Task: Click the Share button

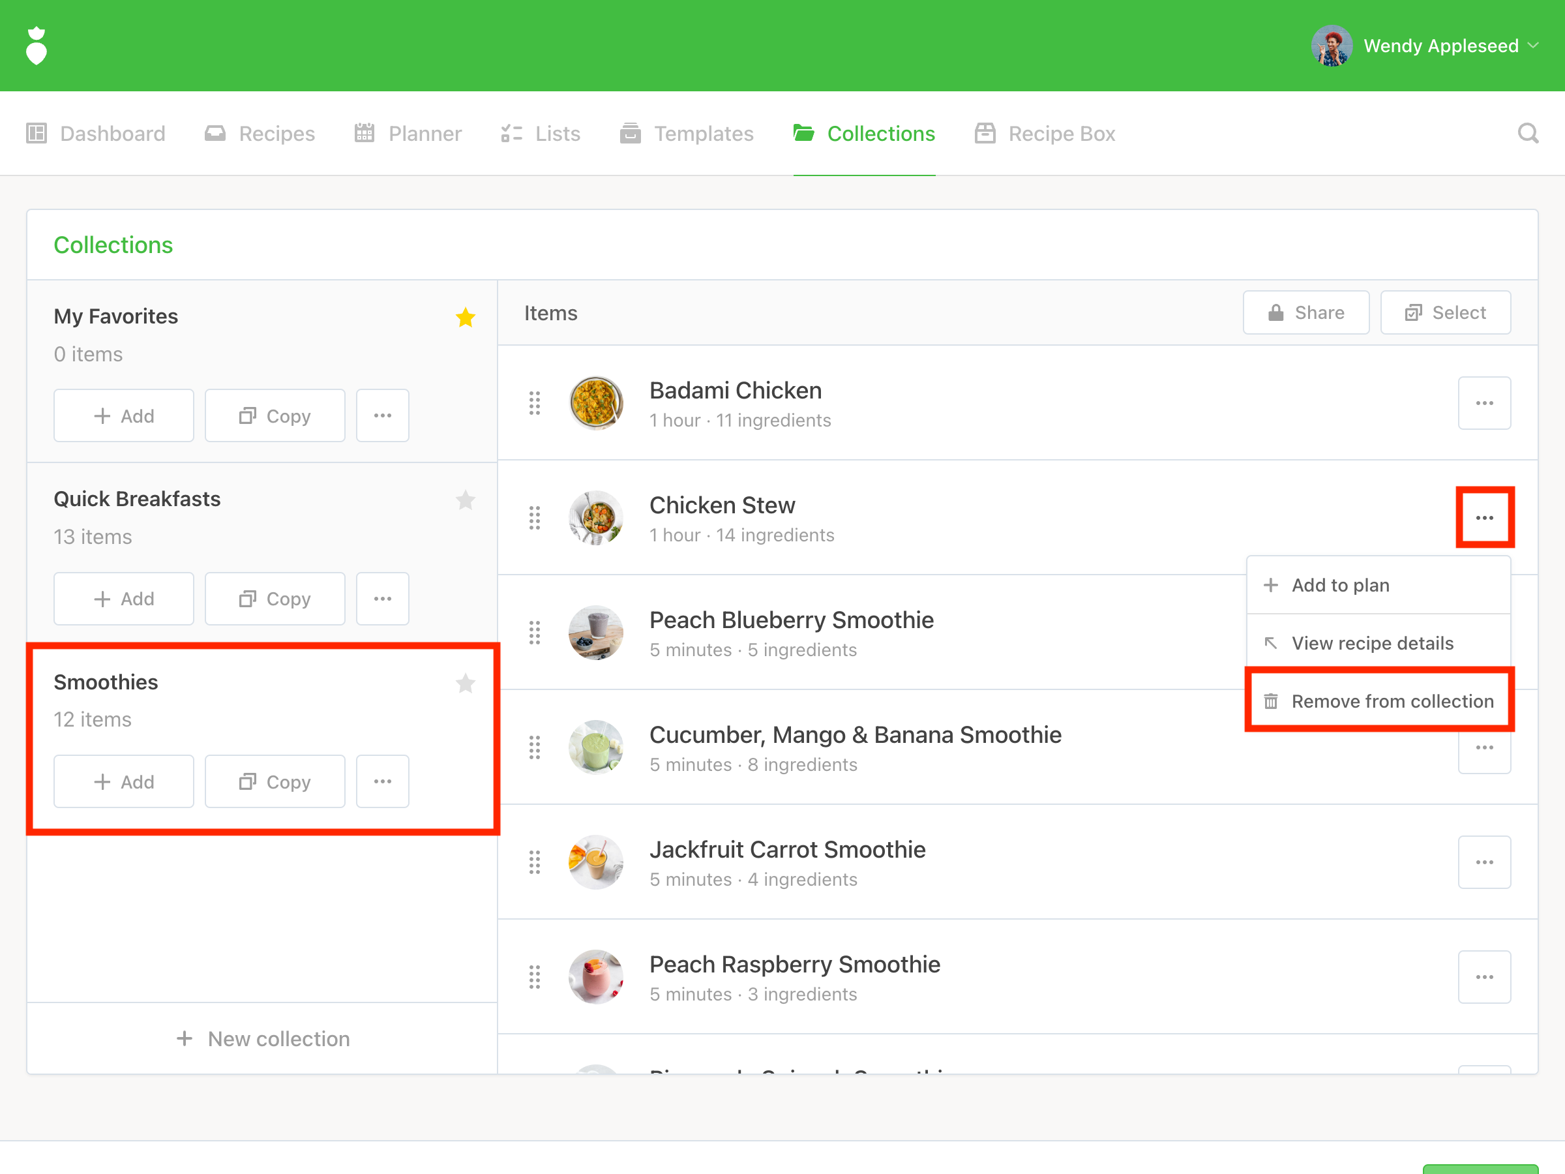Action: click(x=1305, y=313)
